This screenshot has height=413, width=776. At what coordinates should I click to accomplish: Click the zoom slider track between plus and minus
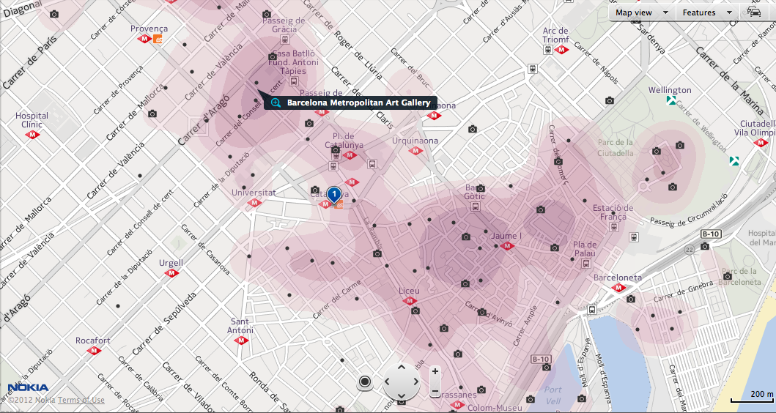tap(435, 382)
